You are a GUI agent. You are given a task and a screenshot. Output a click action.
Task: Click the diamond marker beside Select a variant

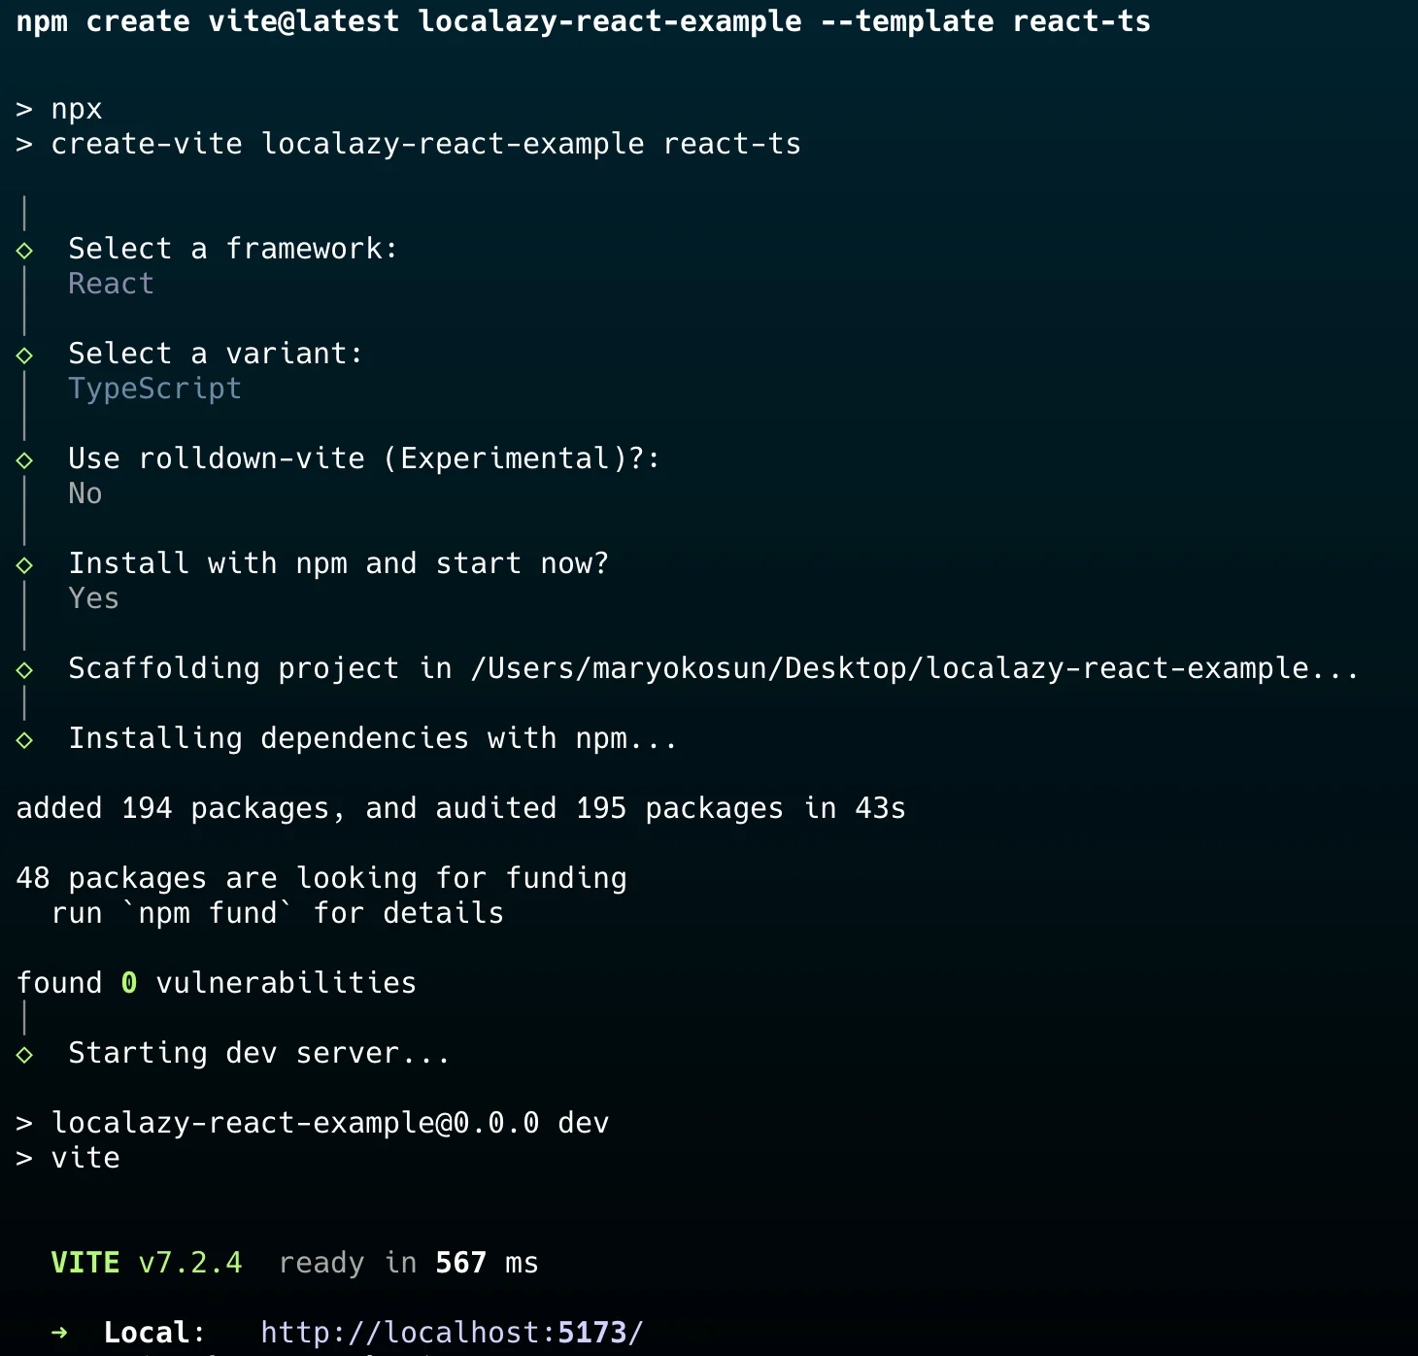[x=25, y=356]
